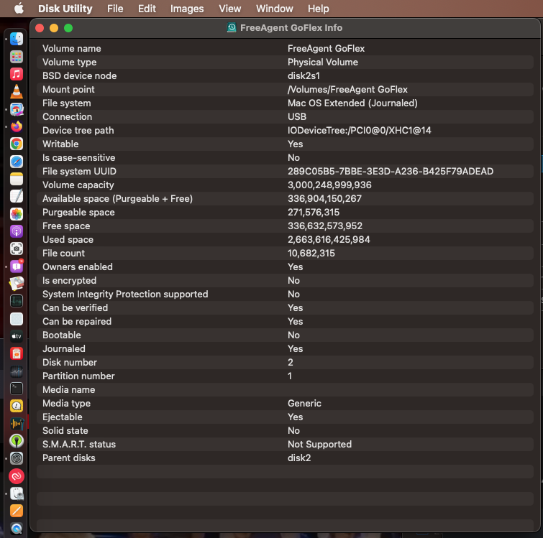
Task: Select the USB connection value
Action: pos(297,117)
